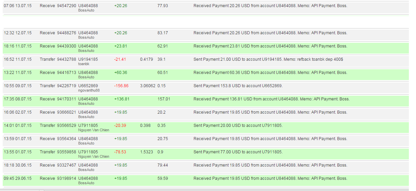Select batch number 94488276
Image resolution: width=416 pixels, height=191 pixels.
pos(67,33)
